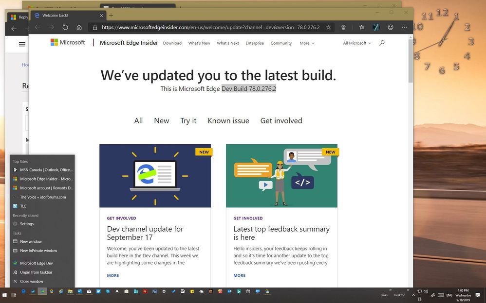Select Unpin from taskbar in jump list

click(42, 272)
